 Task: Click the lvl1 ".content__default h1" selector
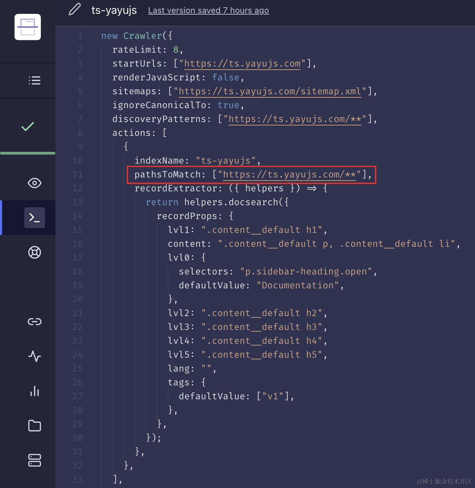(x=262, y=230)
